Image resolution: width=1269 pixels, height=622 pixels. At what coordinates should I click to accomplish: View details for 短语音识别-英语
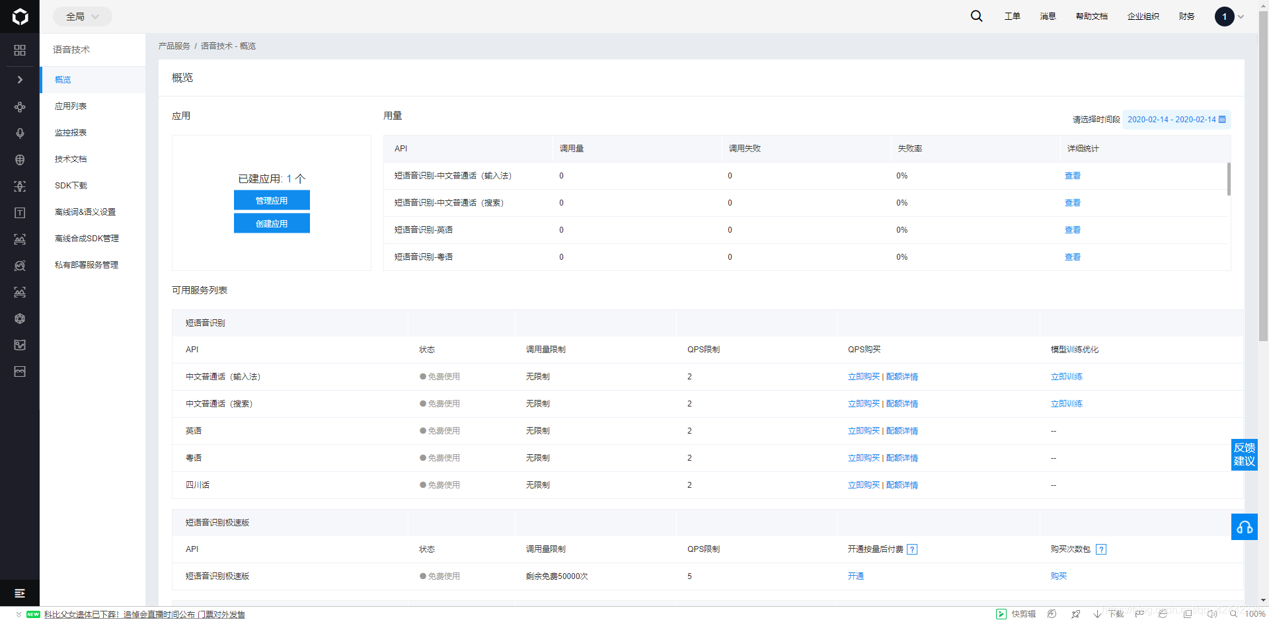coord(1072,230)
